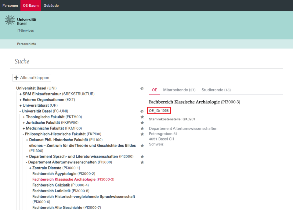Collapse Universität Basel (PC-UNI) node
The width and height of the screenshot is (293, 210).
click(x=20, y=111)
